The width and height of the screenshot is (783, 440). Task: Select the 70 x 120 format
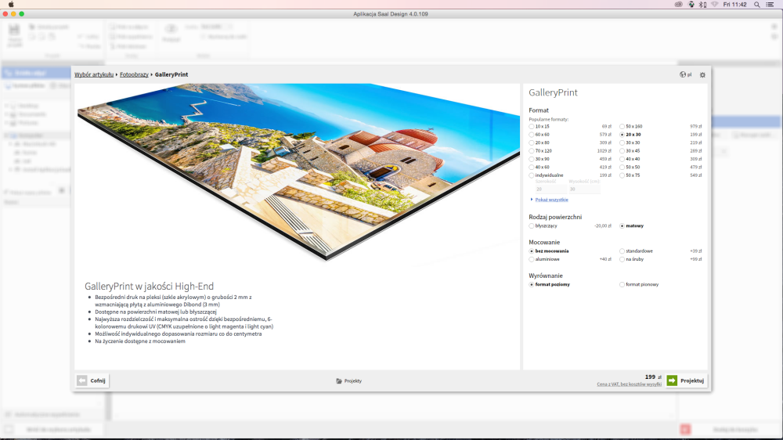(x=532, y=151)
